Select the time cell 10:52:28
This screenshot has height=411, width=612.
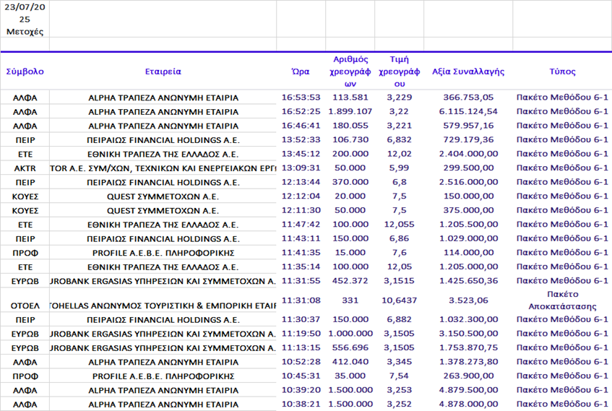(x=301, y=361)
